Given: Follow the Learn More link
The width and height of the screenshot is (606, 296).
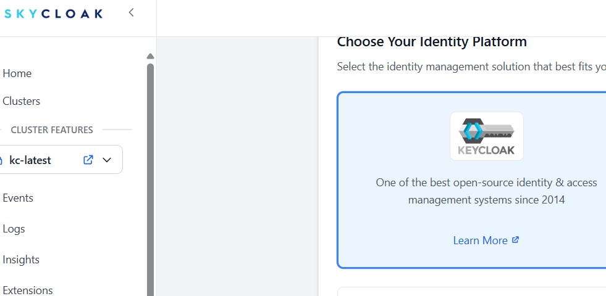Looking at the screenshot, I should [x=480, y=240].
